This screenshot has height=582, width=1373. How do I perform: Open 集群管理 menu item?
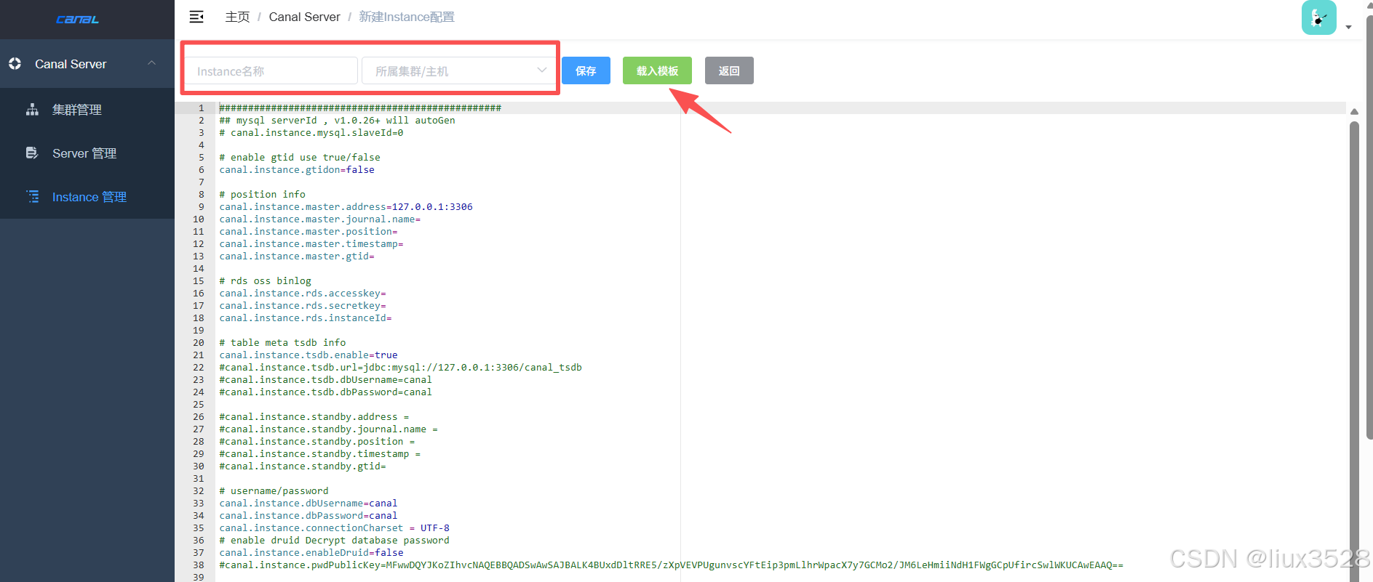pyautogui.click(x=87, y=110)
